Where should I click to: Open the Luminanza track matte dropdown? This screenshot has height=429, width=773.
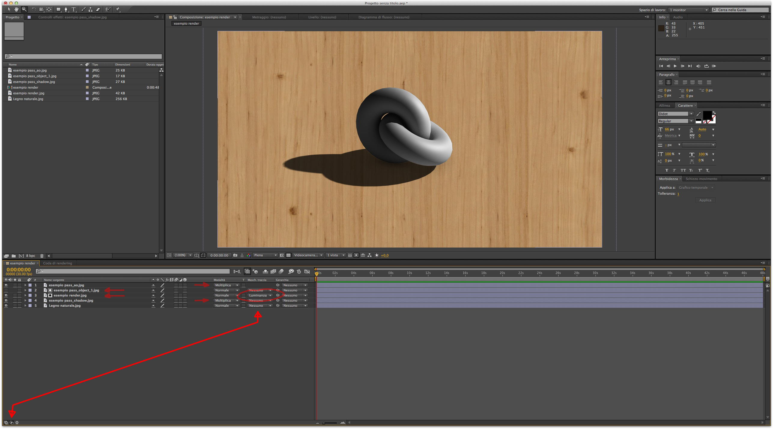click(260, 296)
